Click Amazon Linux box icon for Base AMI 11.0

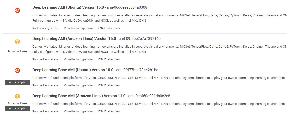pyautogui.click(x=17, y=96)
